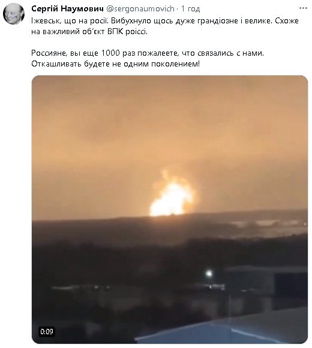The width and height of the screenshot is (312, 348).
Task: Click the tweet text starting with Іжевськ
Action: coord(165,26)
